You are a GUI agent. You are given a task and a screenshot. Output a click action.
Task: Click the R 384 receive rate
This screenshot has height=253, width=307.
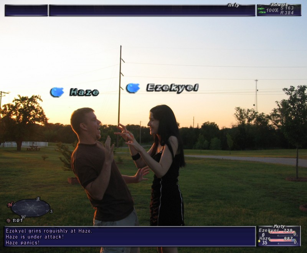(x=287, y=13)
